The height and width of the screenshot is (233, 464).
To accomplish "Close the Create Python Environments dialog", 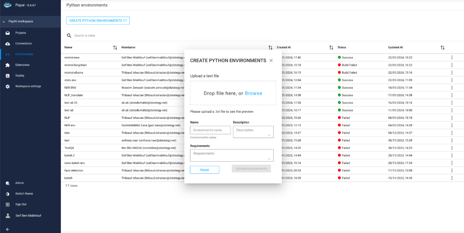I will click(271, 61).
